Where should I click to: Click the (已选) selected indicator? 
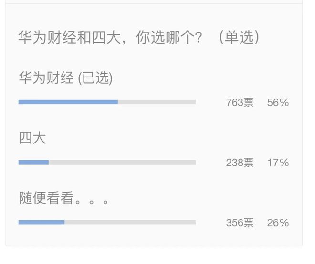(x=95, y=78)
